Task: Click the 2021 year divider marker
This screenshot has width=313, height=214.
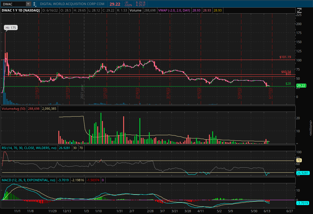Action: coord(82,92)
